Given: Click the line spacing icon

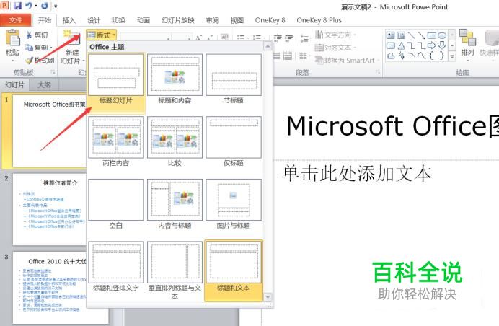Looking at the screenshot, I should tap(304, 38).
